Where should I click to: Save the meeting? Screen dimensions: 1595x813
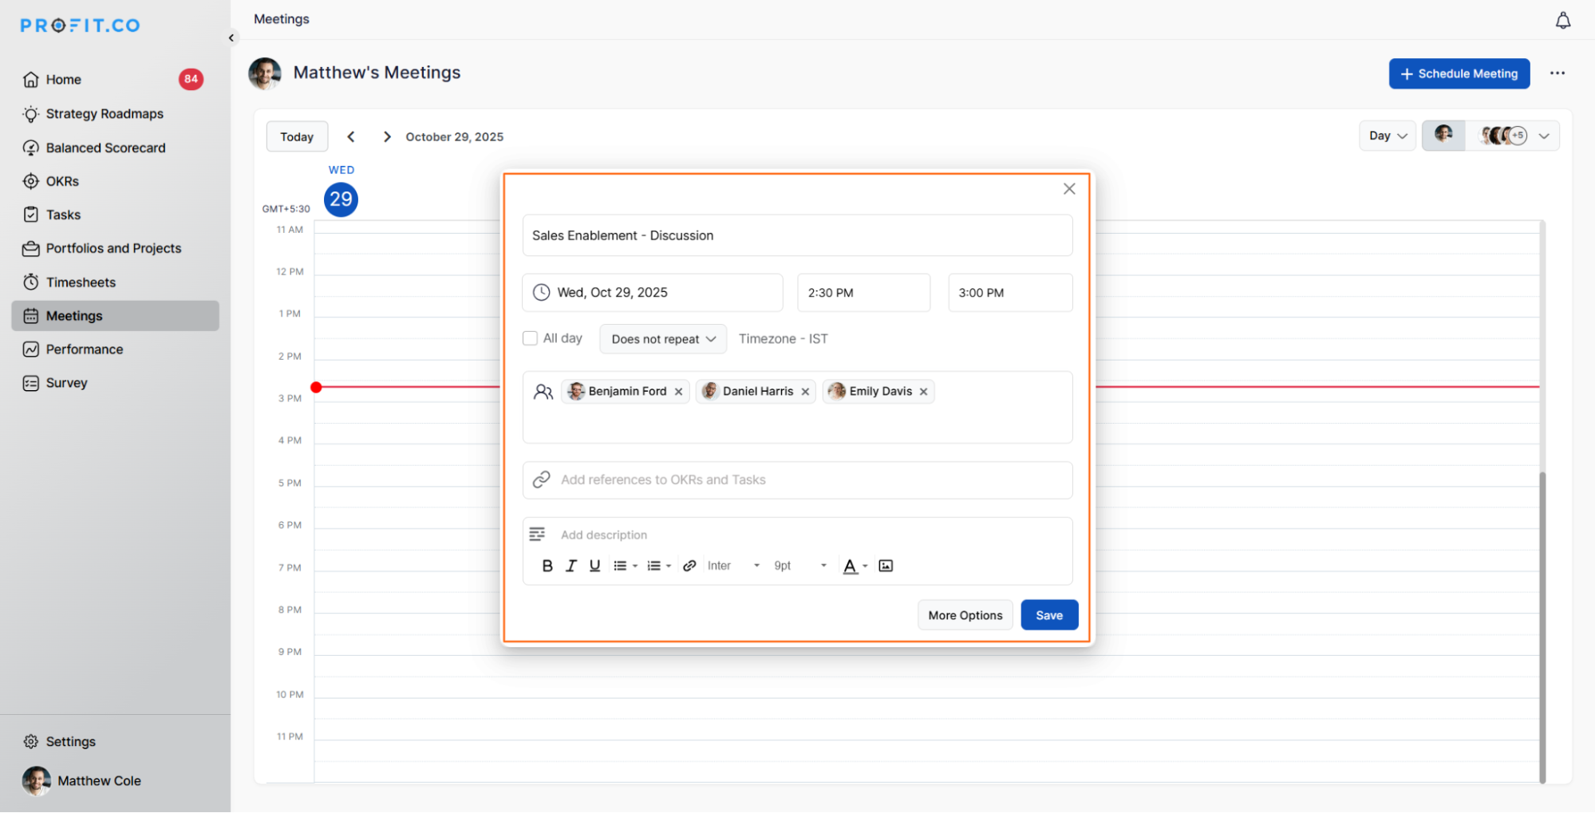(x=1048, y=615)
